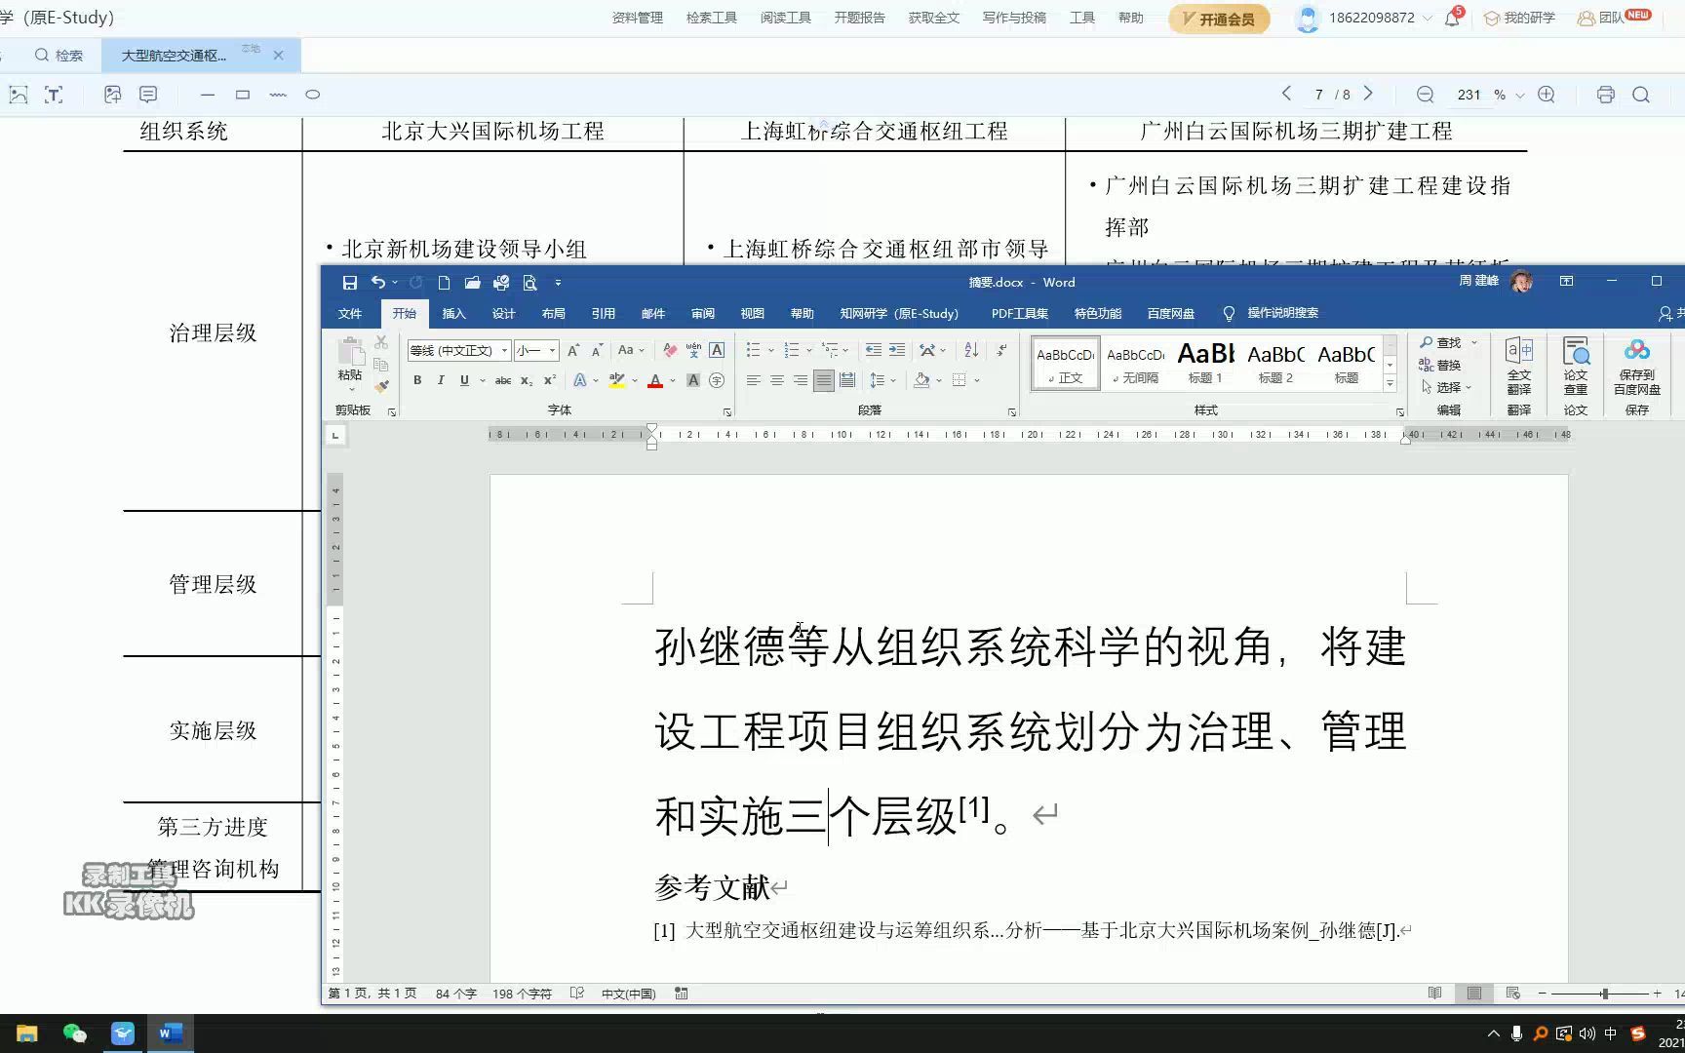Toggle italic formatting

[x=441, y=380]
